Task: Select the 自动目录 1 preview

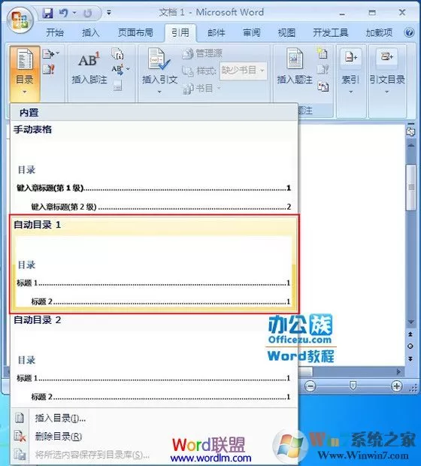Action: click(x=154, y=264)
